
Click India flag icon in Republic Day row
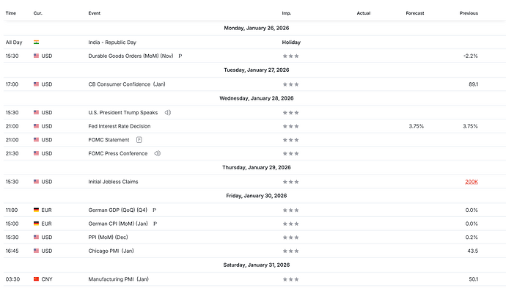pos(36,43)
